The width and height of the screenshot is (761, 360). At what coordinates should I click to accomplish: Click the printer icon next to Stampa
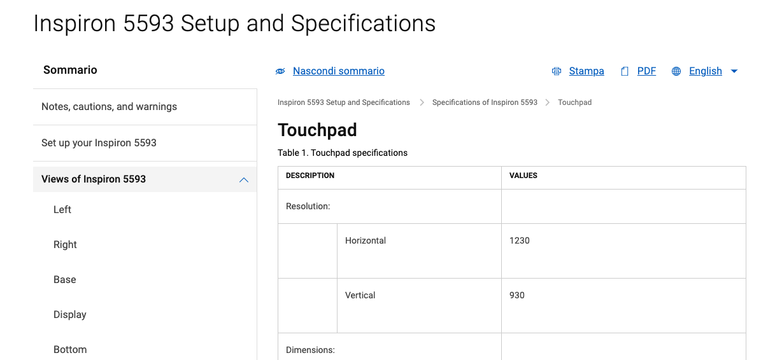pyautogui.click(x=556, y=71)
